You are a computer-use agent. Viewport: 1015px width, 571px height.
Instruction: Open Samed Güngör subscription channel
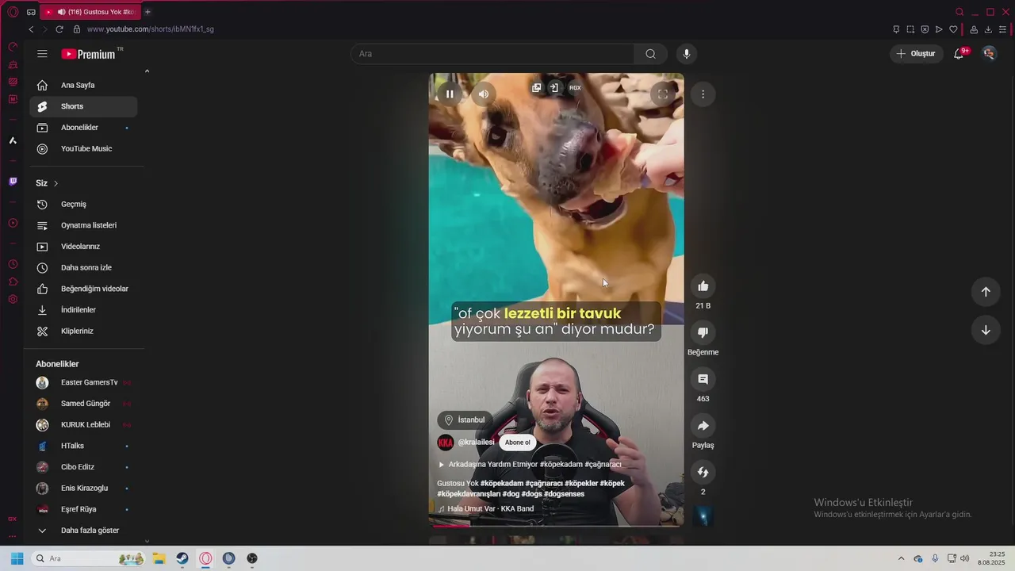83,404
